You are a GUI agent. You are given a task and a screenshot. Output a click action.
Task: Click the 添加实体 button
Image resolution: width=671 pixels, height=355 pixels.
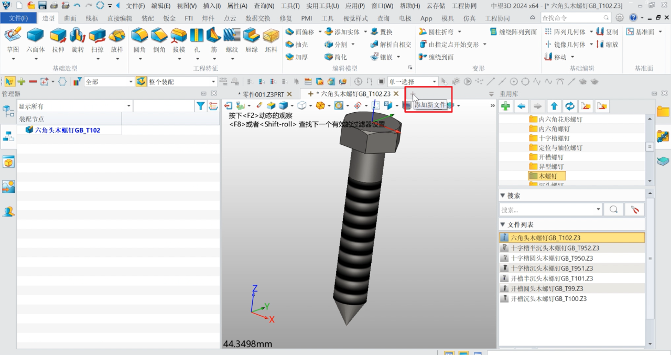pyautogui.click(x=342, y=32)
